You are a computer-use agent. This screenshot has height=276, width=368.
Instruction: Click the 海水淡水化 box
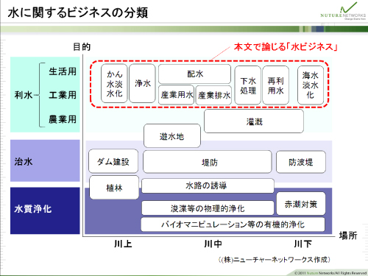click(x=311, y=85)
